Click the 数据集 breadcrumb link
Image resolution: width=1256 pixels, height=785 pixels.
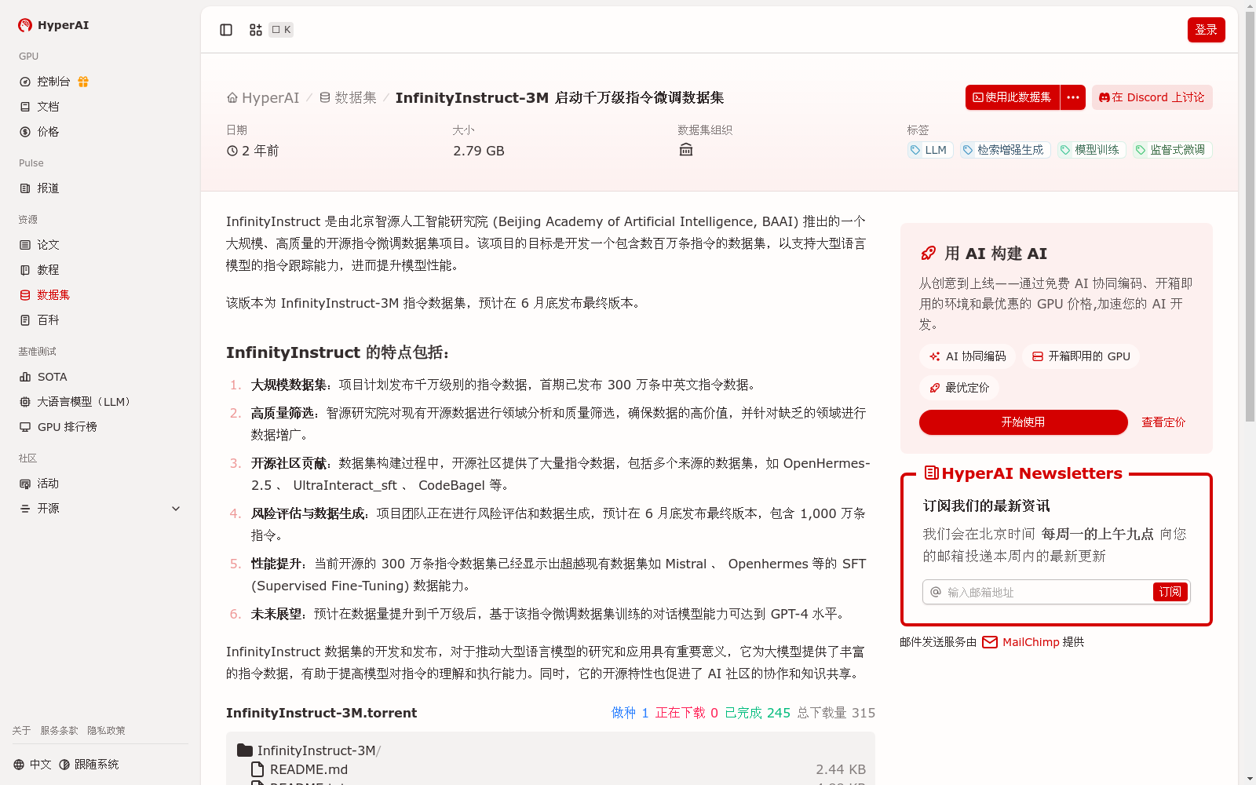pyautogui.click(x=348, y=97)
